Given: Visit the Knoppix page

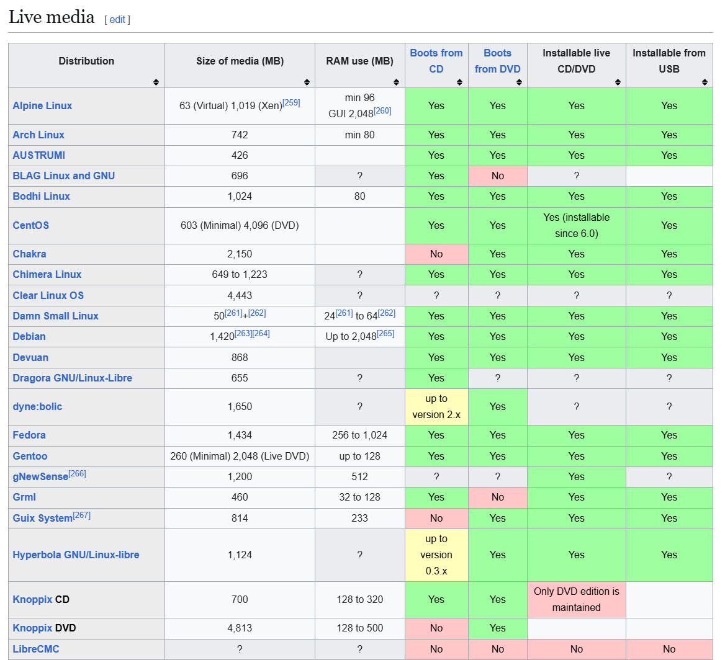Looking at the screenshot, I should 32,599.
